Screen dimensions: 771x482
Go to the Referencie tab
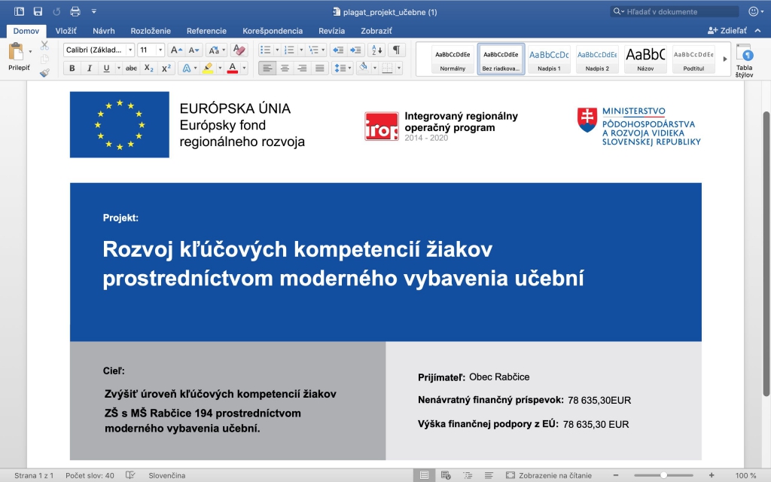click(x=206, y=30)
